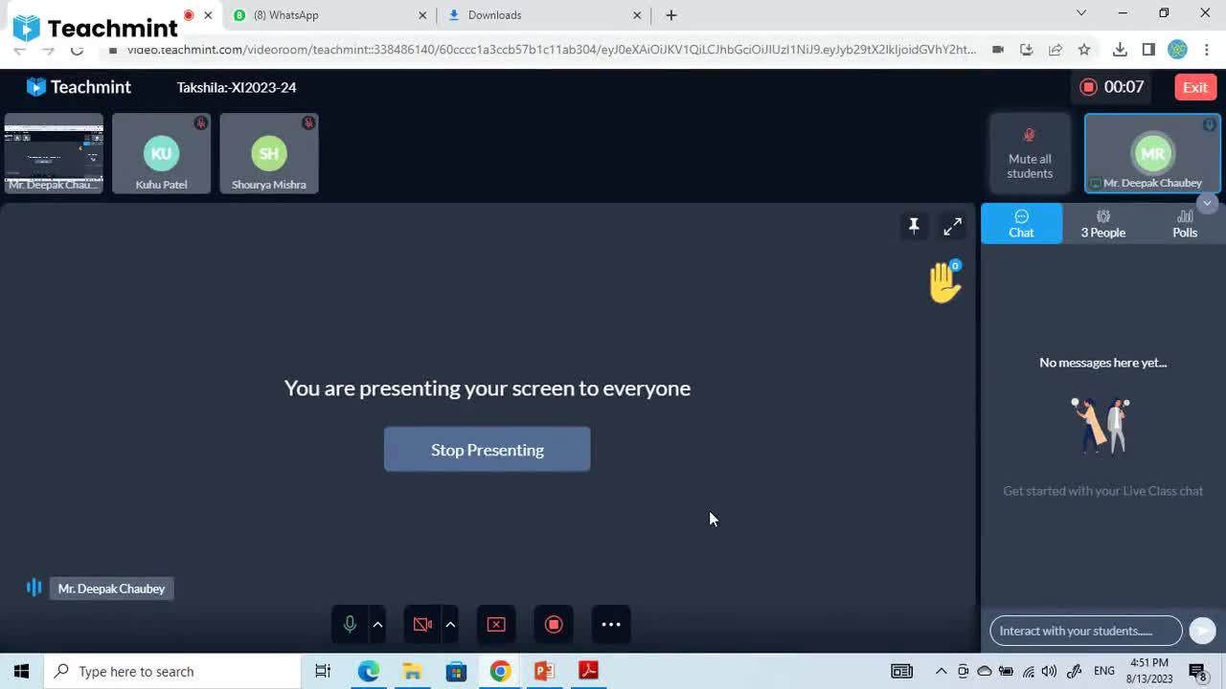Image resolution: width=1226 pixels, height=689 pixels.
Task: Close the WhatsApp browser tab
Action: pyautogui.click(x=423, y=15)
